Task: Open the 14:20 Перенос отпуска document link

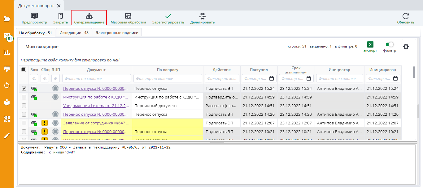Action: [96, 114]
